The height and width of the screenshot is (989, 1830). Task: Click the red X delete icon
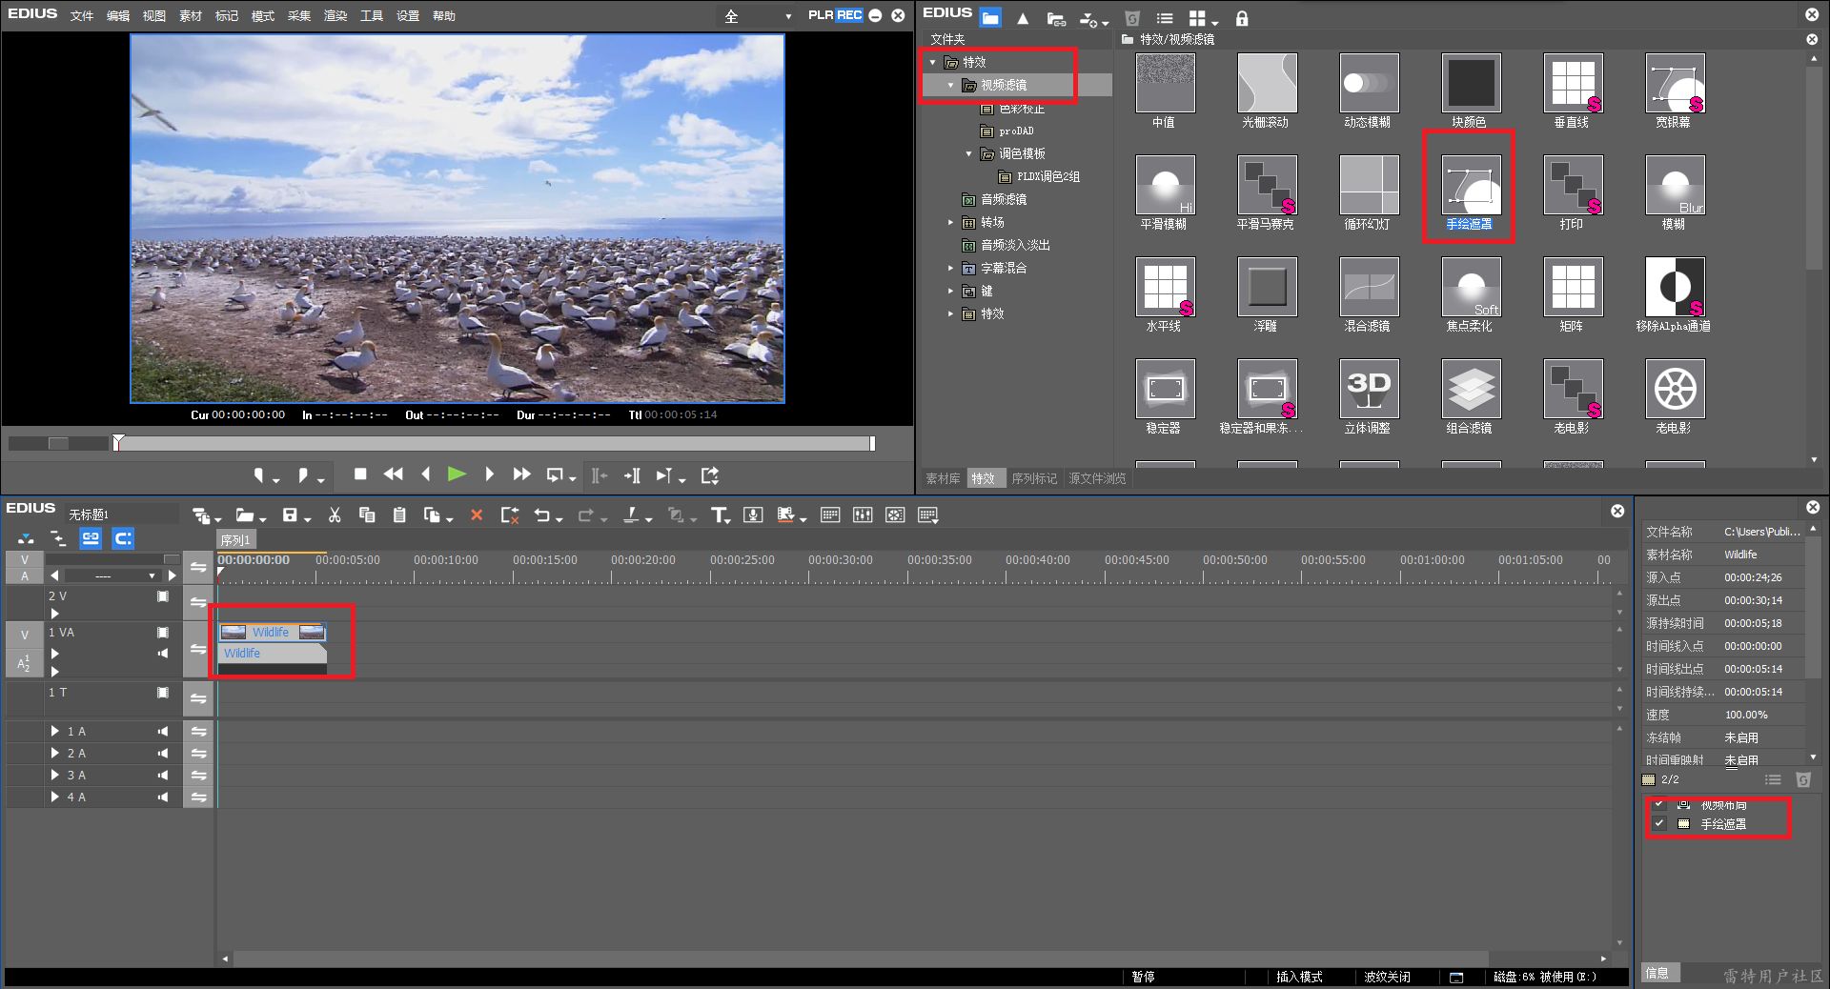click(477, 515)
